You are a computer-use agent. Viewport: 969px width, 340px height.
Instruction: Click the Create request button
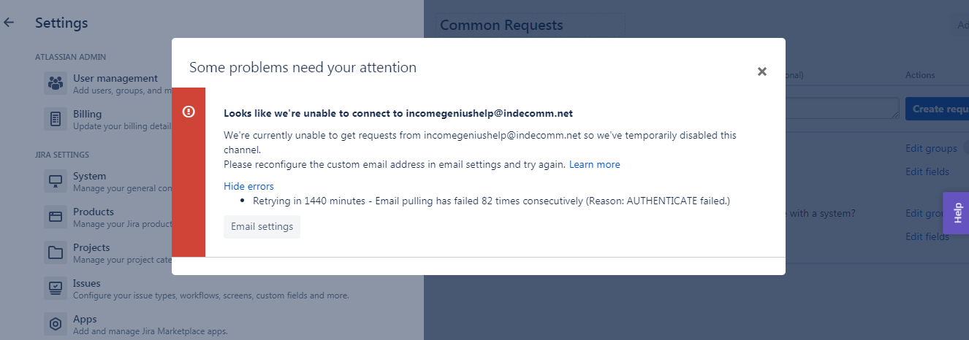(938, 109)
